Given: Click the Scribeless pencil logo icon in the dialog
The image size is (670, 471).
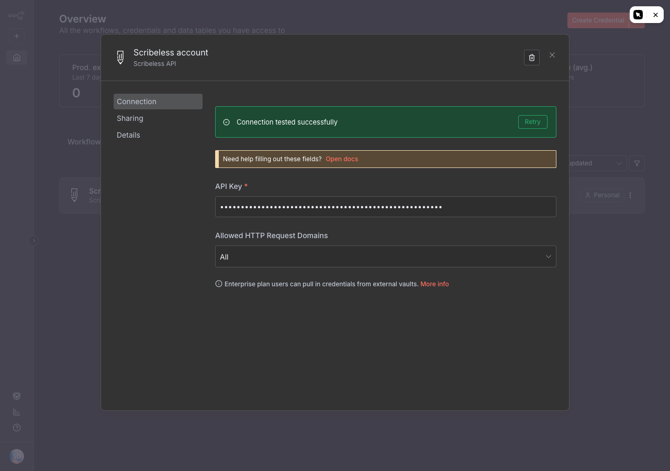Looking at the screenshot, I should 120,58.
